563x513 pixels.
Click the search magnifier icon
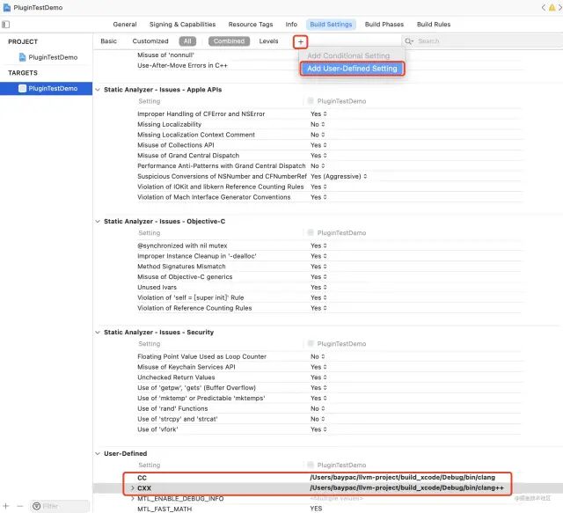[408, 41]
